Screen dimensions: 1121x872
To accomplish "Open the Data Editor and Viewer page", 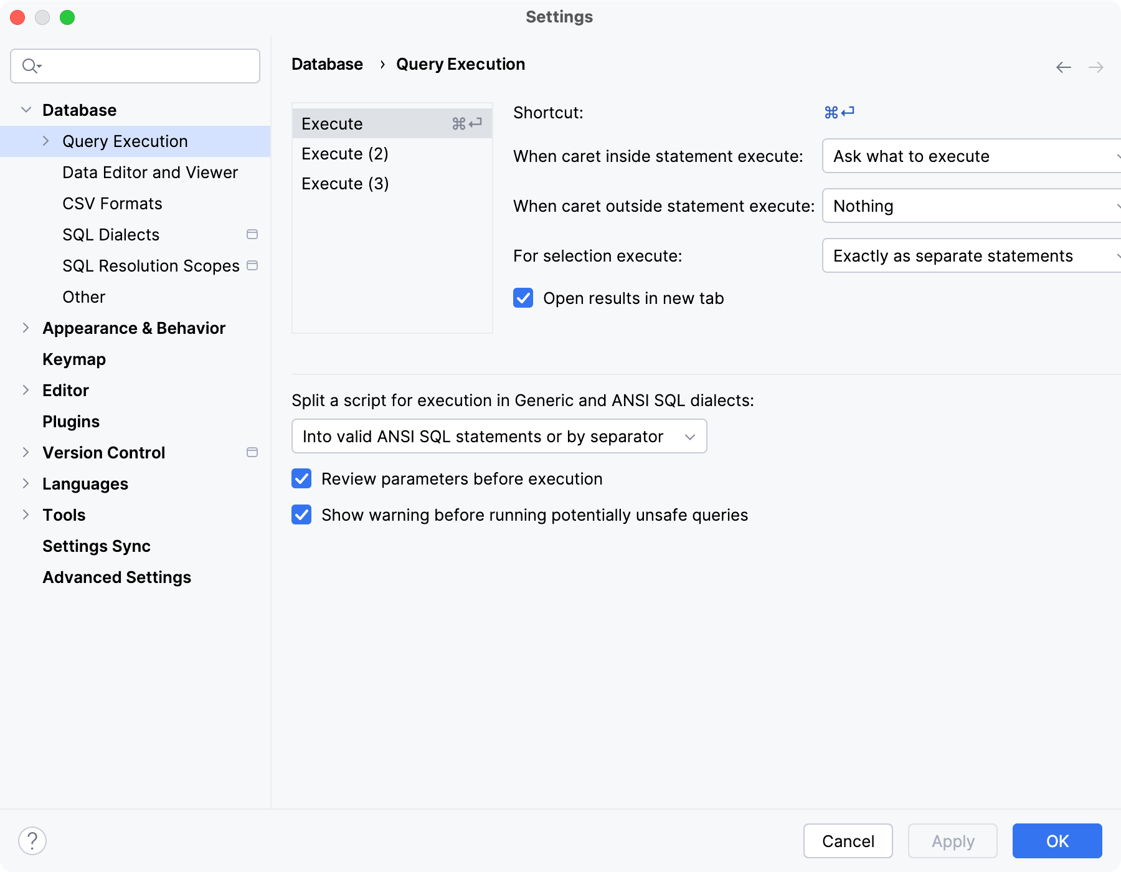I will point(150,173).
